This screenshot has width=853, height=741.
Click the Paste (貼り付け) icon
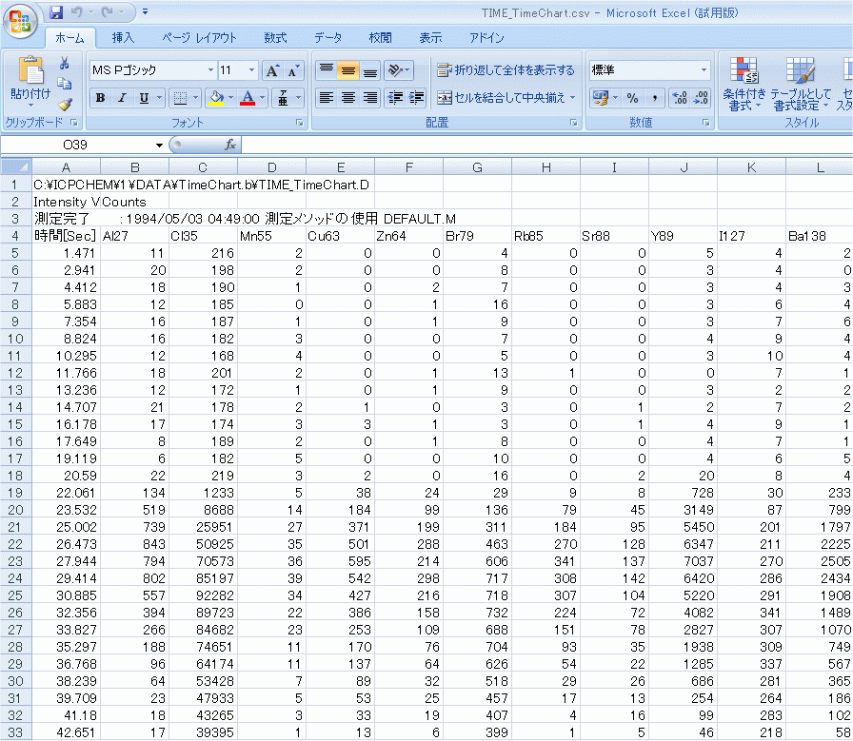click(30, 70)
